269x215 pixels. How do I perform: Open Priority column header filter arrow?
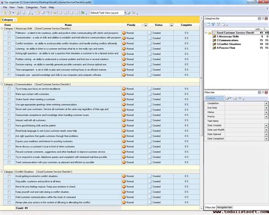(146, 25)
